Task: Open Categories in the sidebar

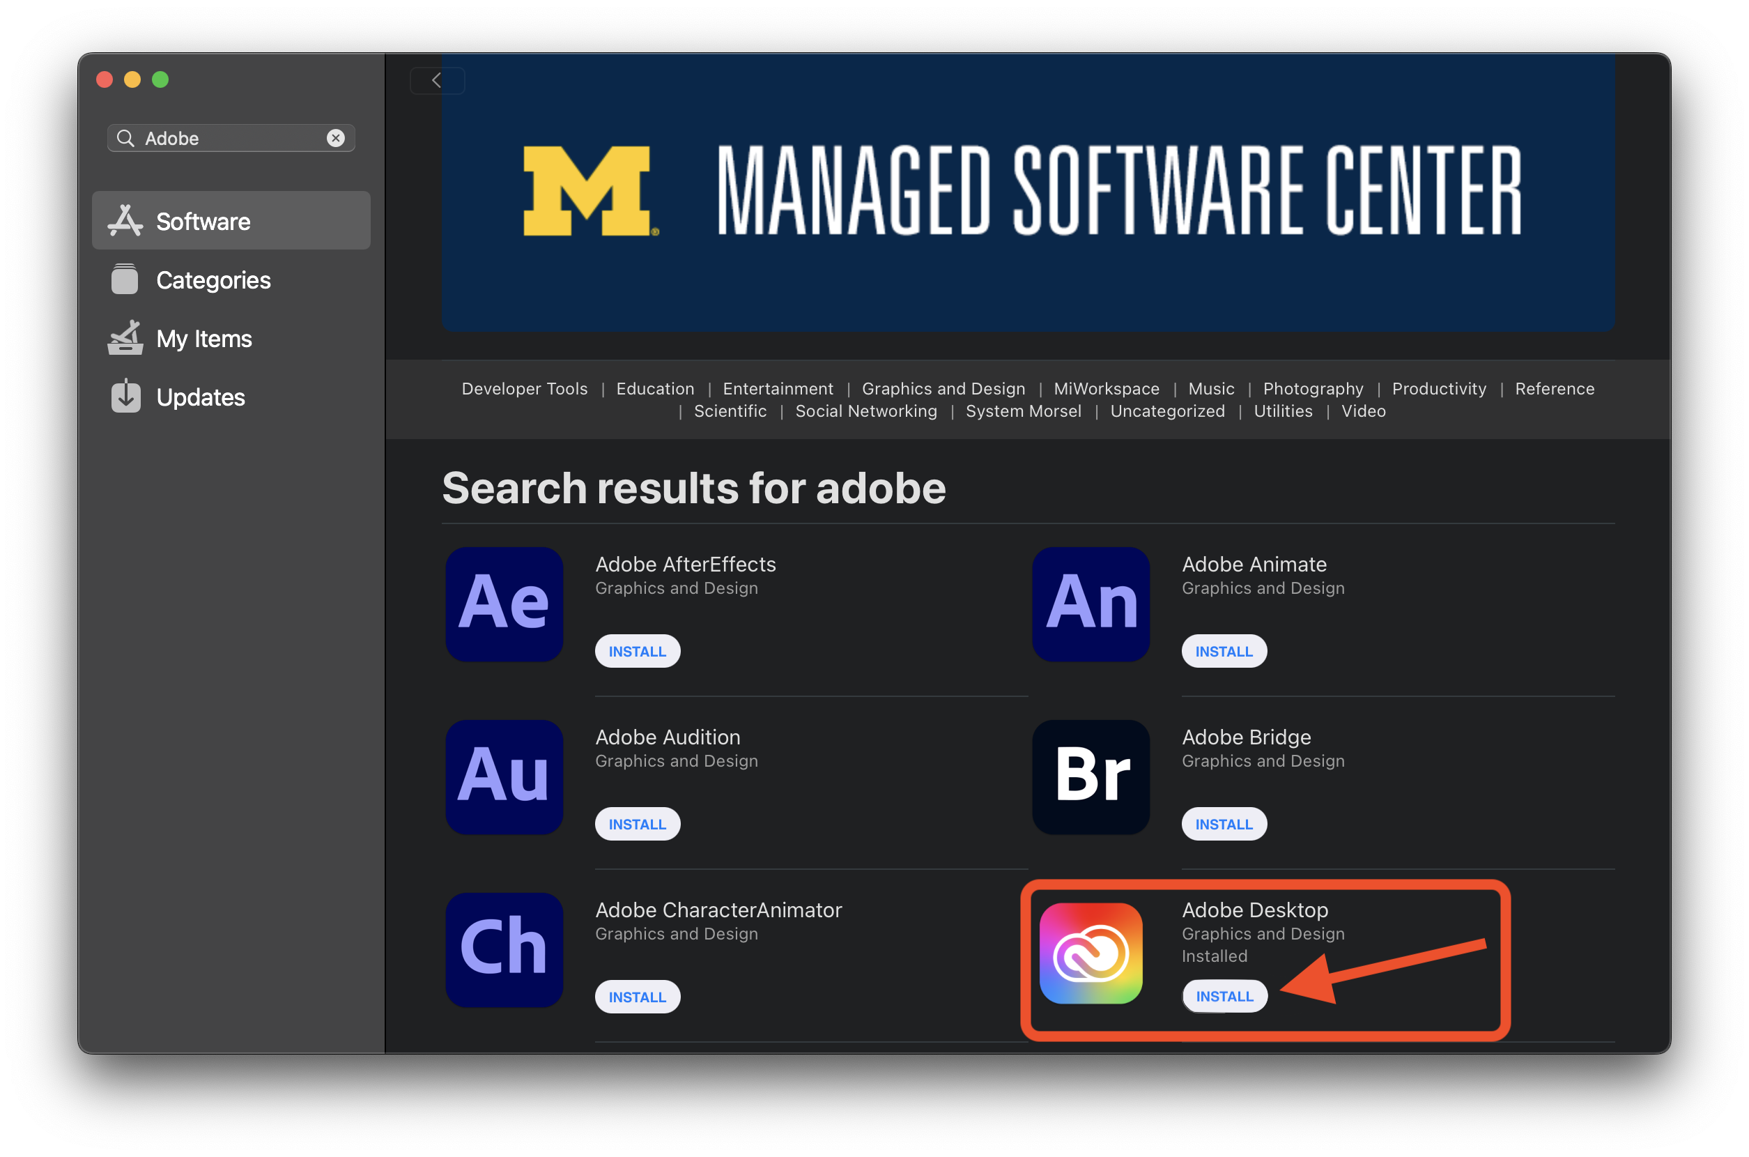Action: coord(213,279)
